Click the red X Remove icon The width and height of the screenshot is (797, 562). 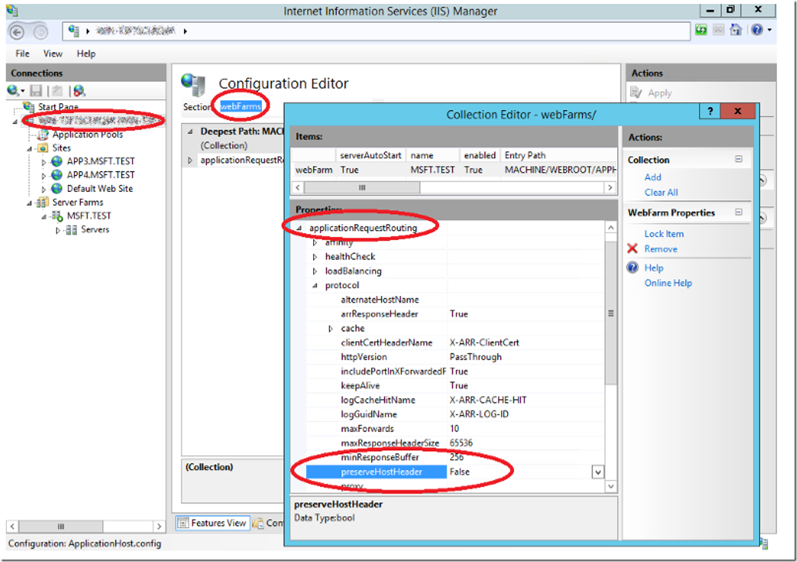633,249
